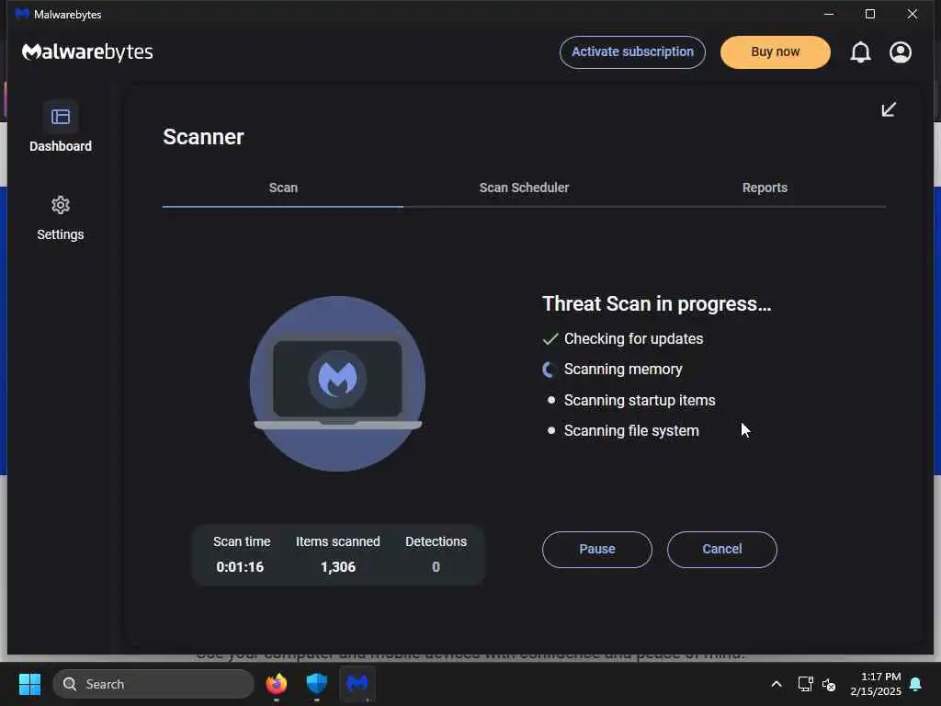941x706 pixels.
Task: Click the 'Threat Scan in progress...' heading
Action: coord(656,303)
